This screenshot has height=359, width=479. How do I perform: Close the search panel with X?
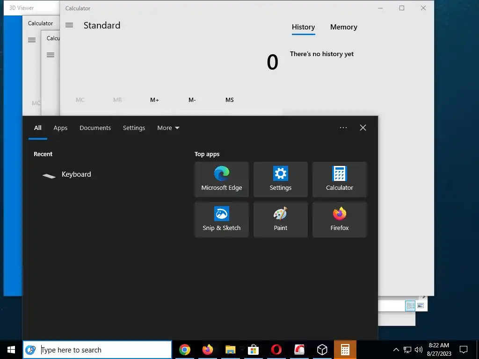[x=363, y=128]
